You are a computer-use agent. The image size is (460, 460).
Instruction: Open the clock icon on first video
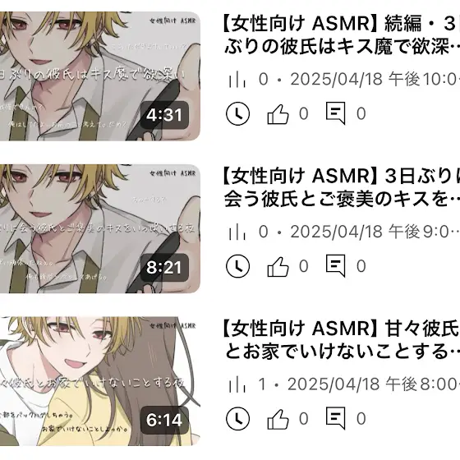[x=237, y=113]
